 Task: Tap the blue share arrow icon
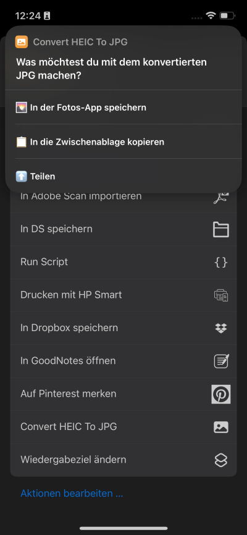click(22, 176)
